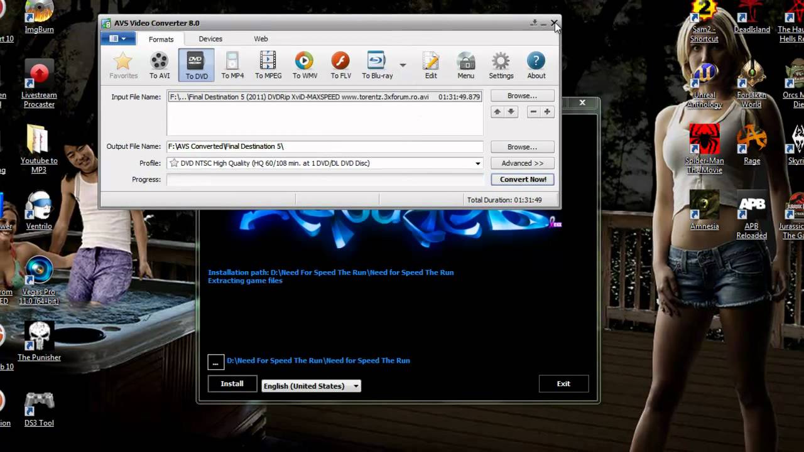Switch to the Devices tab
The width and height of the screenshot is (804, 452).
point(210,39)
